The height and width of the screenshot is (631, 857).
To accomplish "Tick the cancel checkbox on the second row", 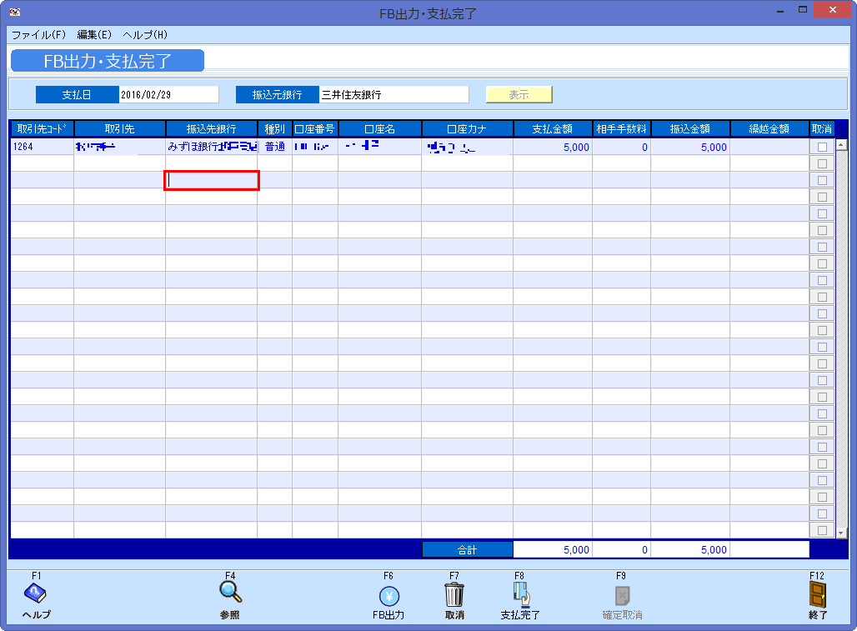I will coord(822,163).
